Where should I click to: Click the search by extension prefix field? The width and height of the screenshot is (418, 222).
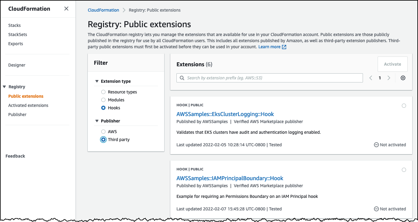[270, 78]
